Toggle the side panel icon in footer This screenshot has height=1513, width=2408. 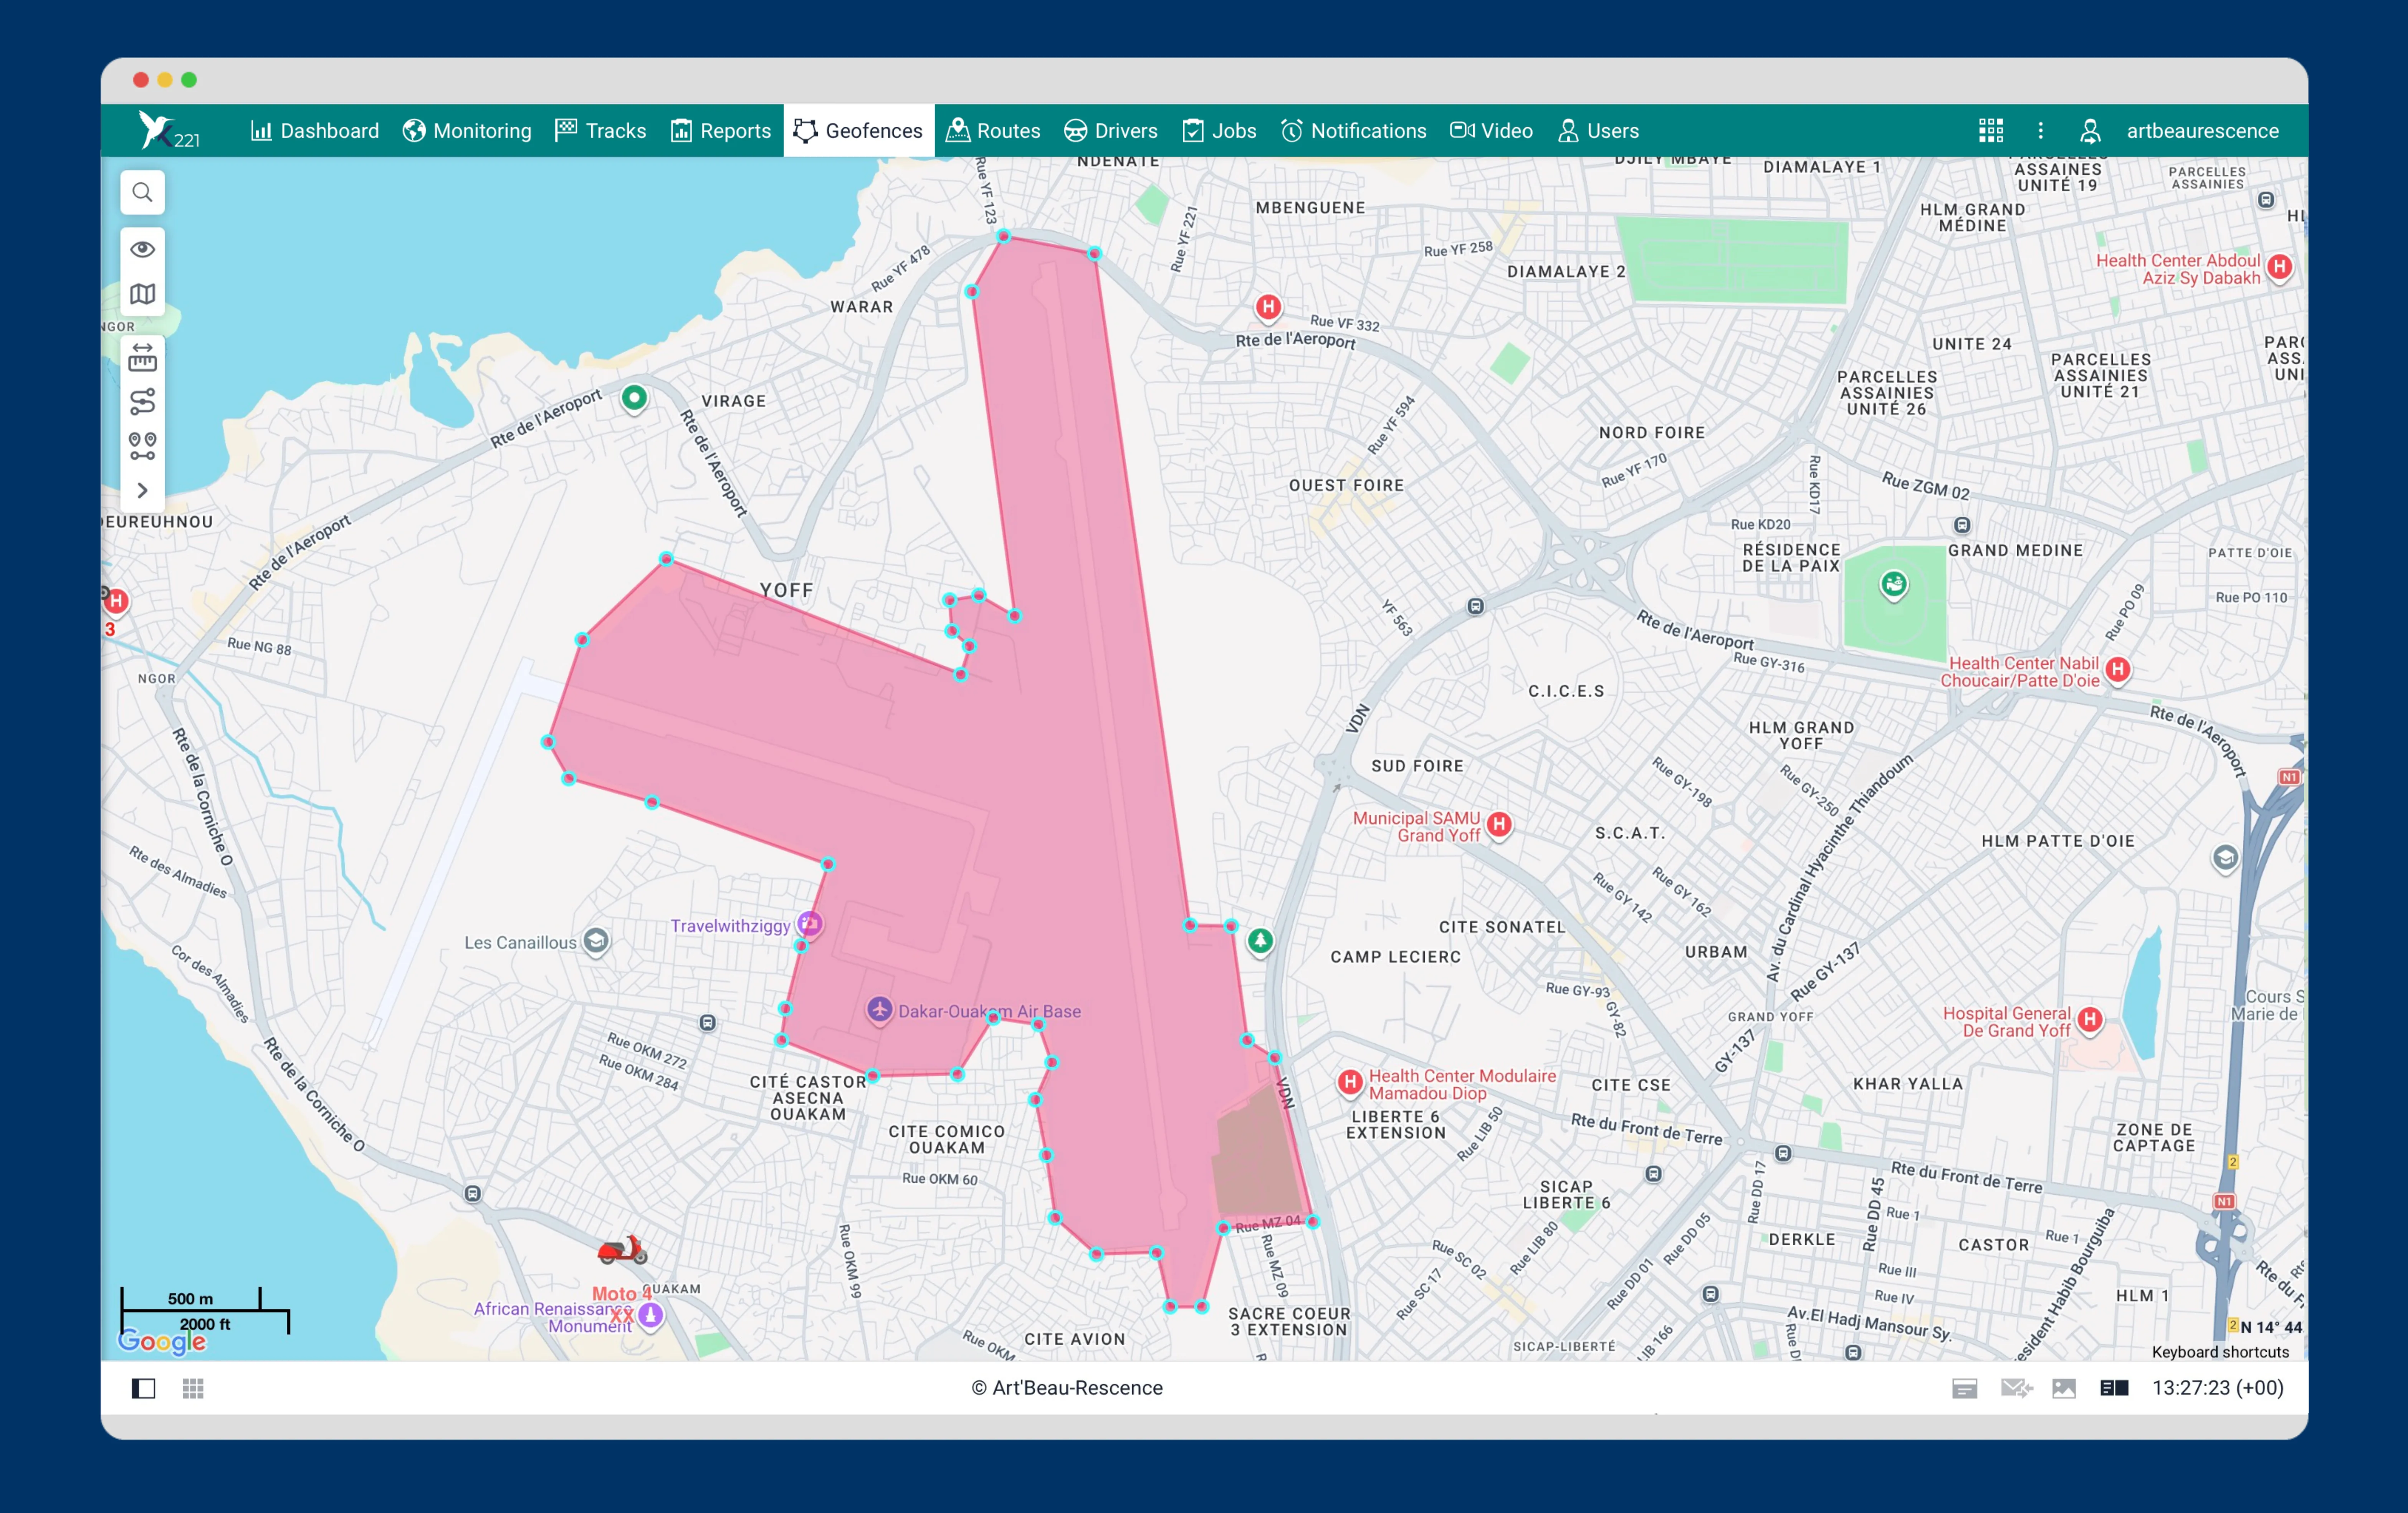coord(143,1388)
